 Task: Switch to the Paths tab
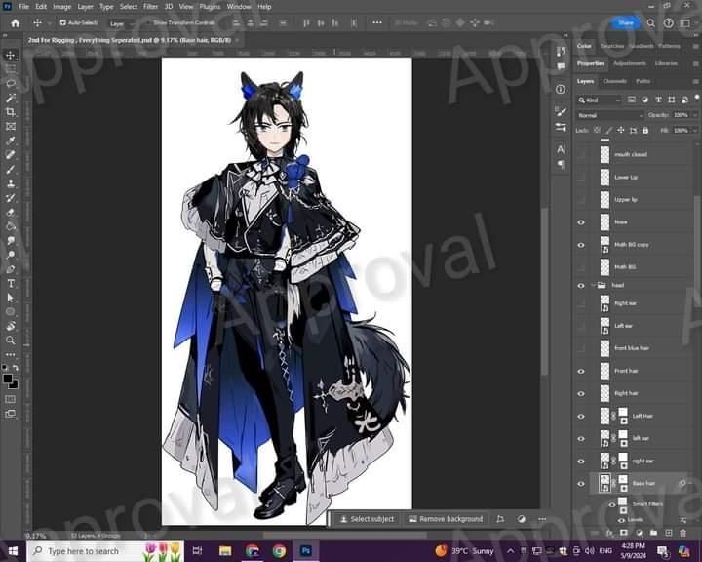[643, 81]
